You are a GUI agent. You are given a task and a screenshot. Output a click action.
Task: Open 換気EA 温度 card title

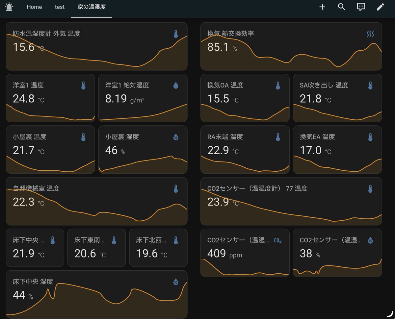tap(317, 137)
